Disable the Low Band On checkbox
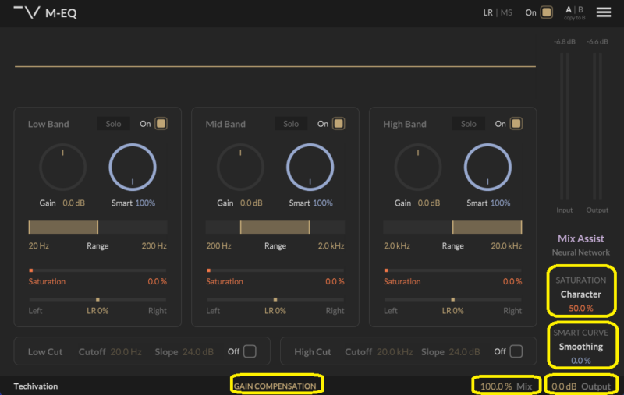624x395 pixels. [161, 124]
